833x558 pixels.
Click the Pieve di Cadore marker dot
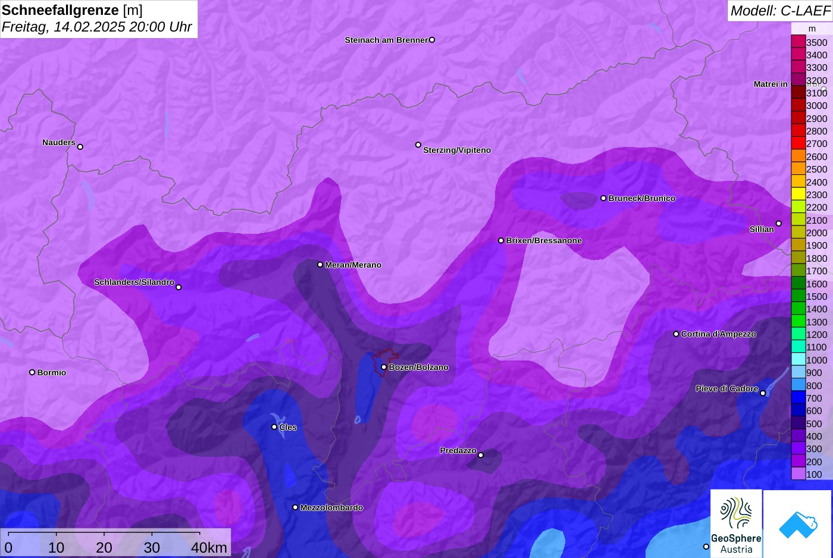[x=763, y=393]
